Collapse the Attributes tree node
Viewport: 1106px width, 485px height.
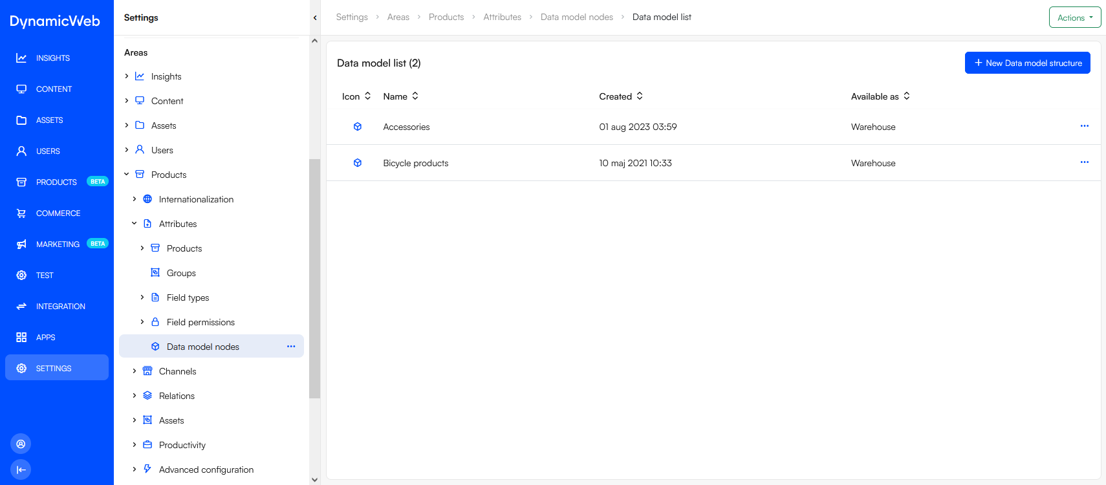[135, 224]
